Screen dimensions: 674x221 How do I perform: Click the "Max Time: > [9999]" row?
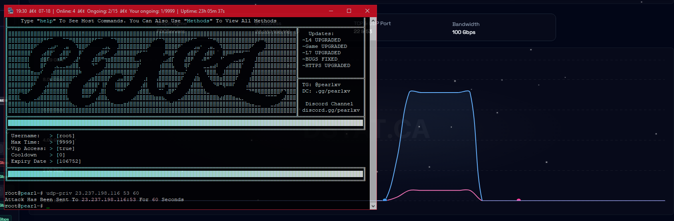(x=43, y=142)
